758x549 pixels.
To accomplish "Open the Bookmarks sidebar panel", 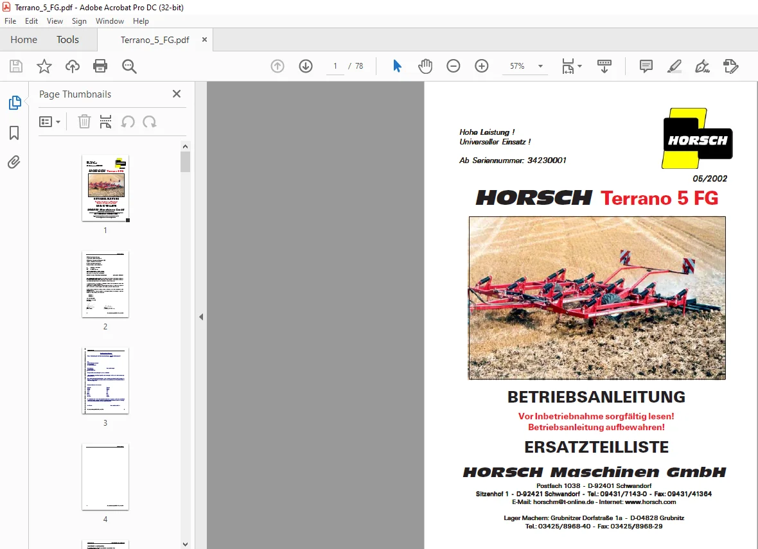I will (14, 133).
